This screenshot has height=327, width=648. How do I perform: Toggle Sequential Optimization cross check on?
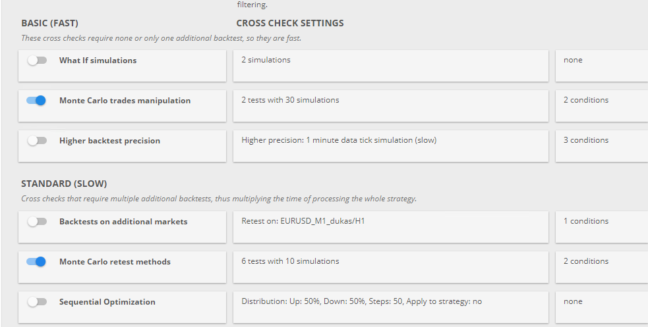pyautogui.click(x=37, y=302)
